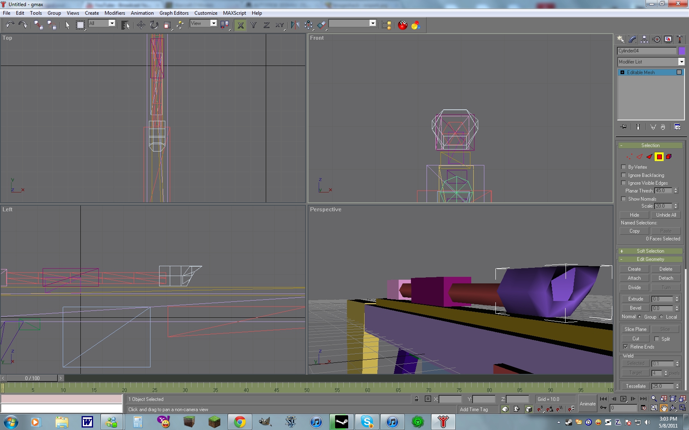Restrict transform to Y axis
The width and height of the screenshot is (689, 430).
[253, 25]
